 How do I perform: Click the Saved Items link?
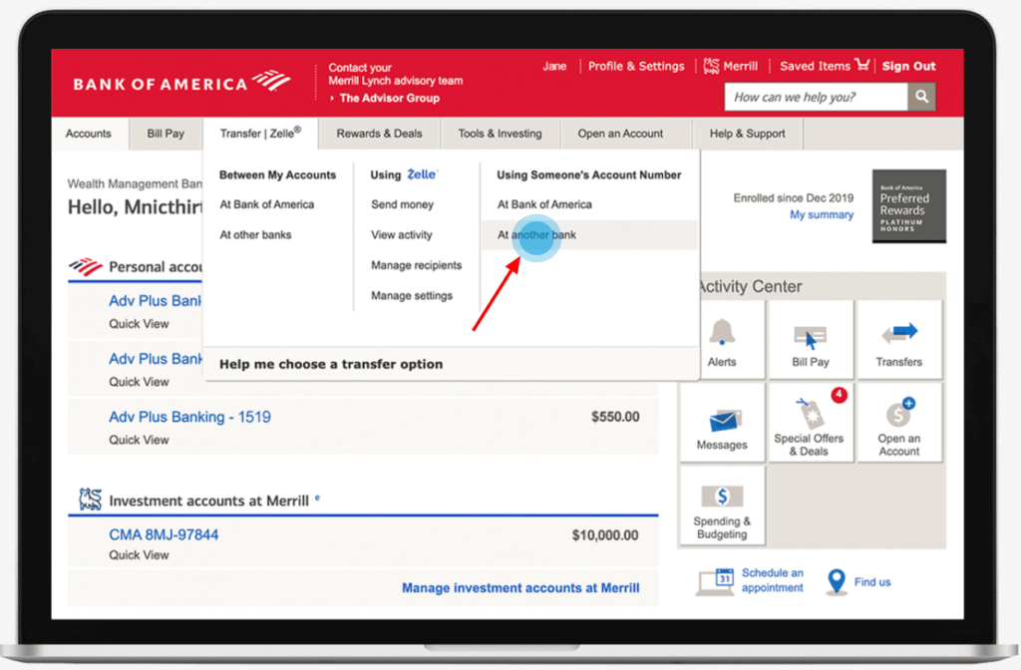816,66
